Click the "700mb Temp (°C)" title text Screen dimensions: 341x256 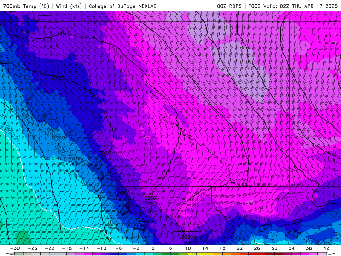pos(26,6)
